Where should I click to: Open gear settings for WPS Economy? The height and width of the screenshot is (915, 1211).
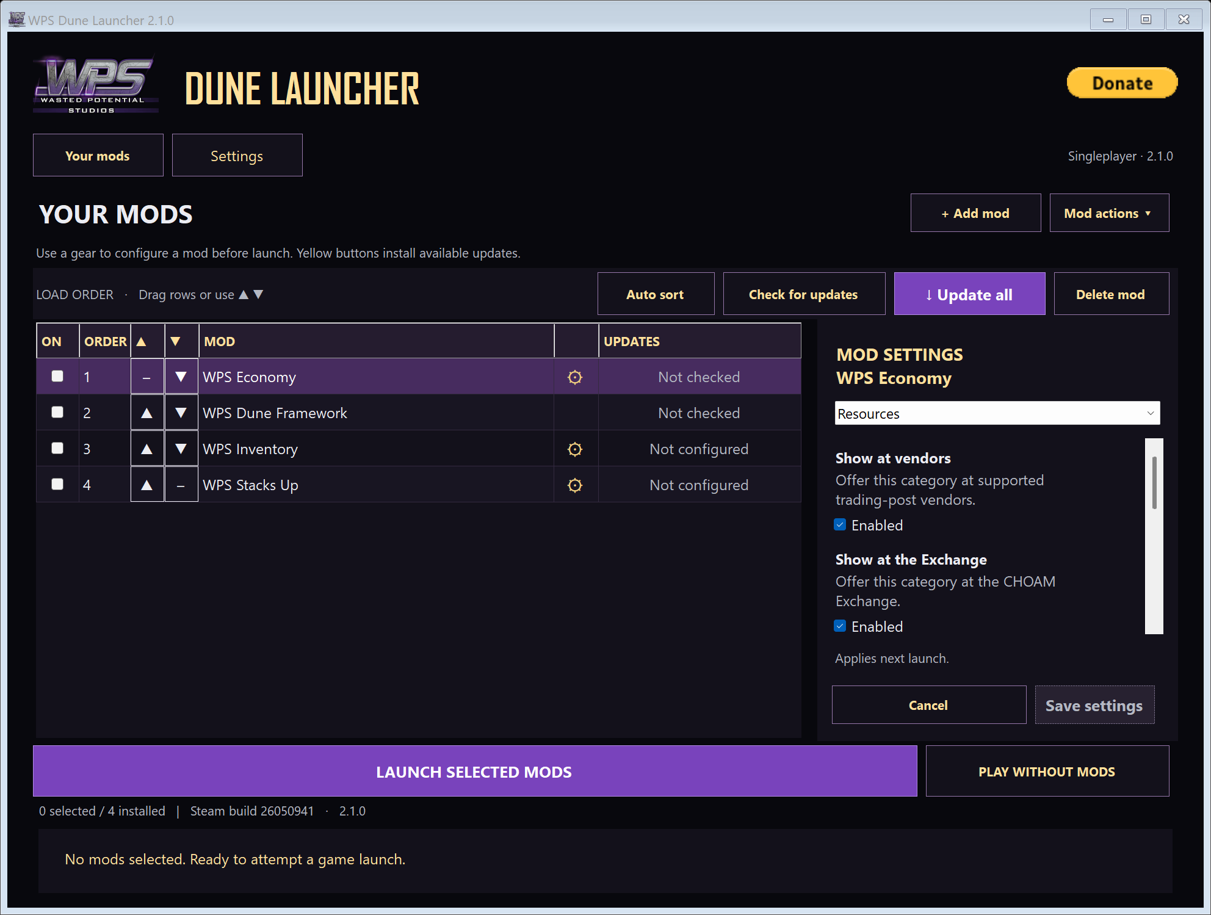point(575,377)
